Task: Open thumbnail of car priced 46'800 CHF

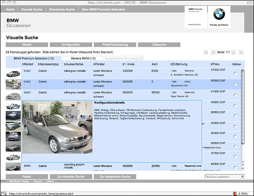Action: [x=13, y=106]
